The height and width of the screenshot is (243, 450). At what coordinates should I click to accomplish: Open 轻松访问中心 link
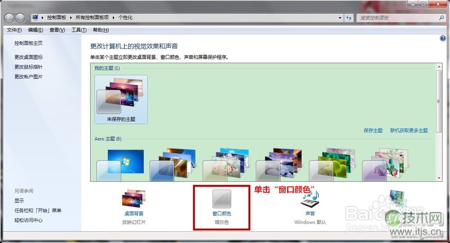coord(28,220)
